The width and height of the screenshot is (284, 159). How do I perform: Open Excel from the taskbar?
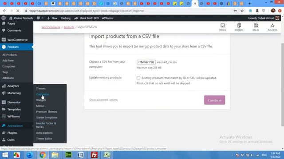107,155
